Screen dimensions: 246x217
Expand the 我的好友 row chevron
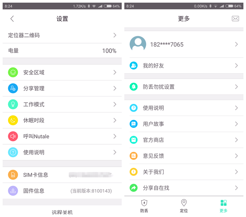click(x=236, y=65)
